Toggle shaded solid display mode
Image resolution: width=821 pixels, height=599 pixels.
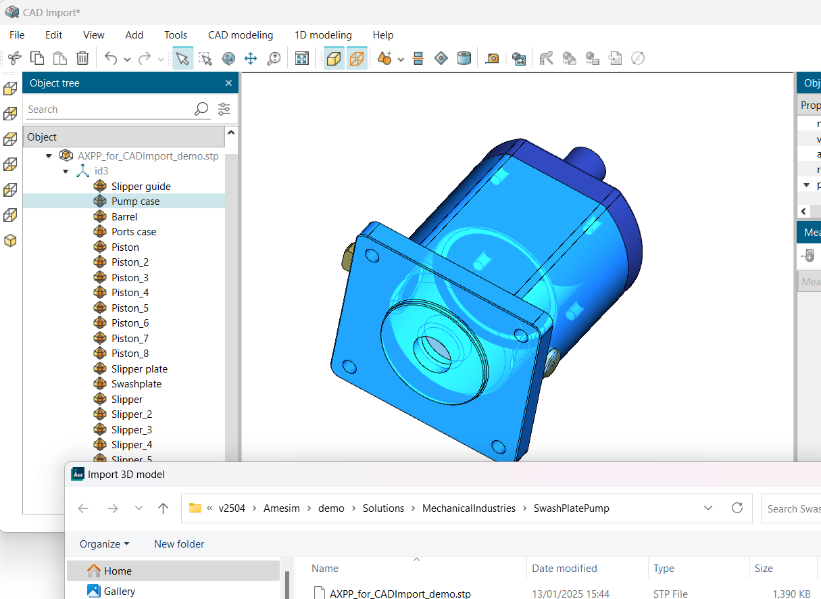[334, 59]
